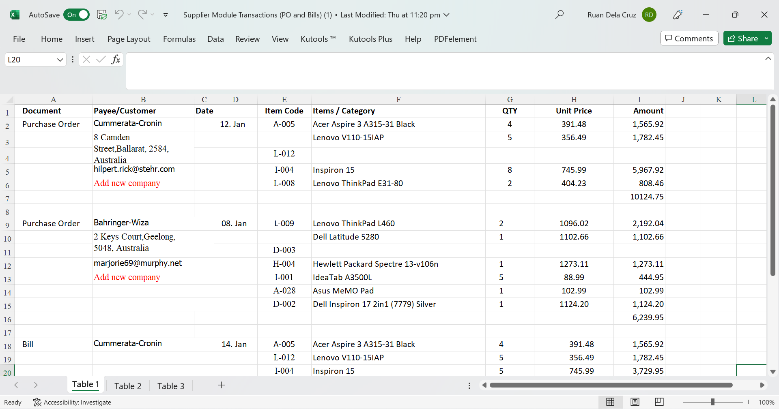Click the Redo arrow icon

click(142, 15)
